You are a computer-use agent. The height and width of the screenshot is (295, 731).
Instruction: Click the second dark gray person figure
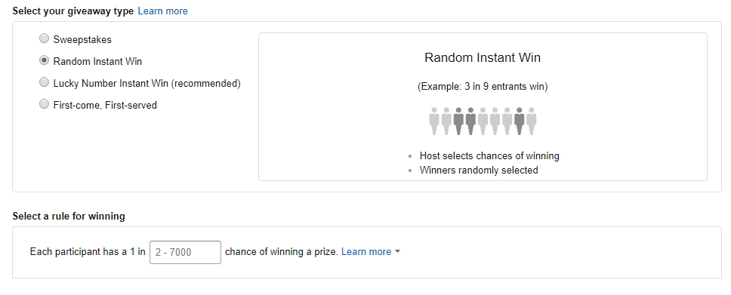click(x=470, y=121)
